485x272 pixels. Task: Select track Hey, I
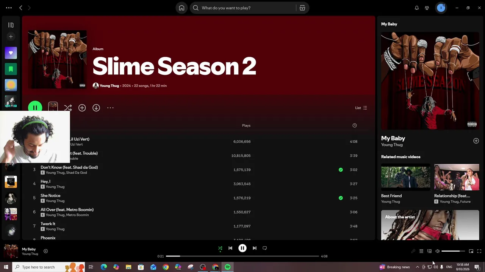tap(45, 182)
